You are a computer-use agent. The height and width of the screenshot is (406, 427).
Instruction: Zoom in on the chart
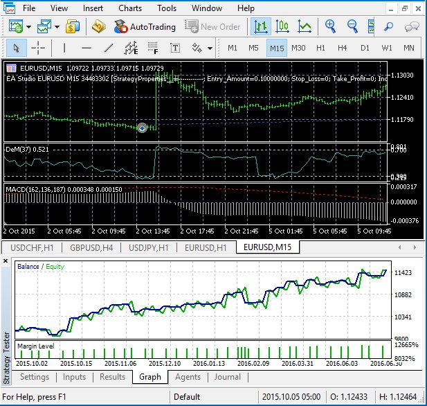pos(330,26)
